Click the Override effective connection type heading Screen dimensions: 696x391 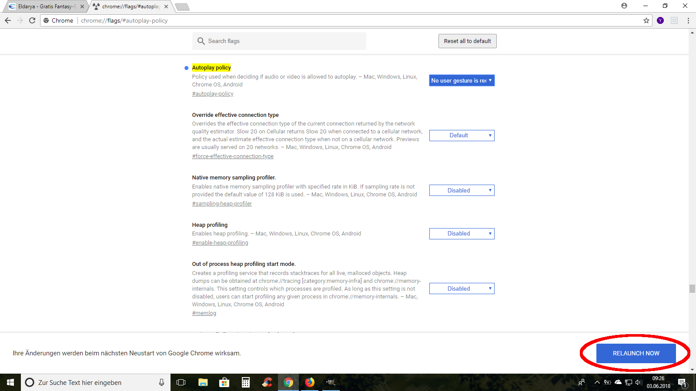pos(235,115)
